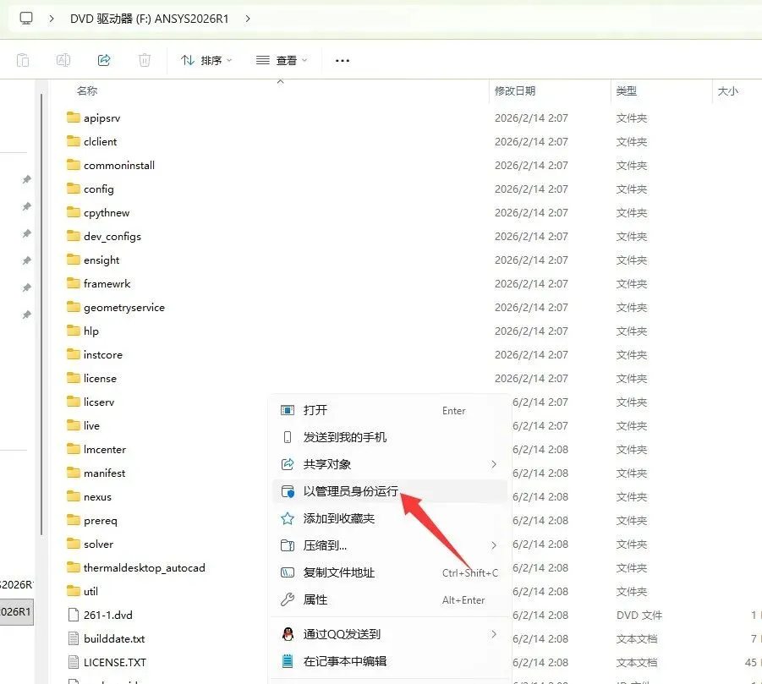Expand the 共享对象 submenu
This screenshot has height=684, width=762.
tap(390, 464)
